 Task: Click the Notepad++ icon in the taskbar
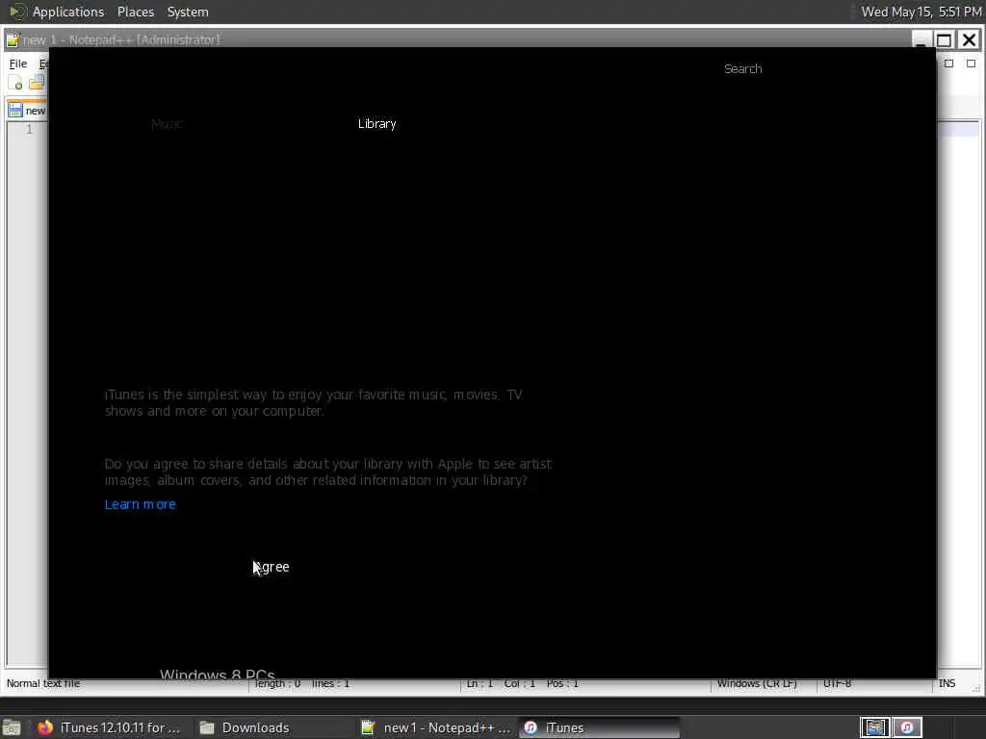pos(369,727)
